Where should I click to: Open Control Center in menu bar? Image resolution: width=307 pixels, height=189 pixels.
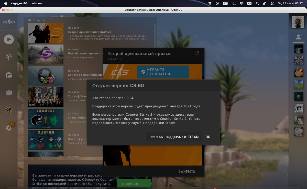(272, 3)
